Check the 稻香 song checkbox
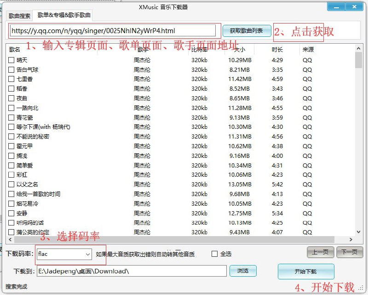This screenshot has width=368, height=295. click(x=11, y=89)
